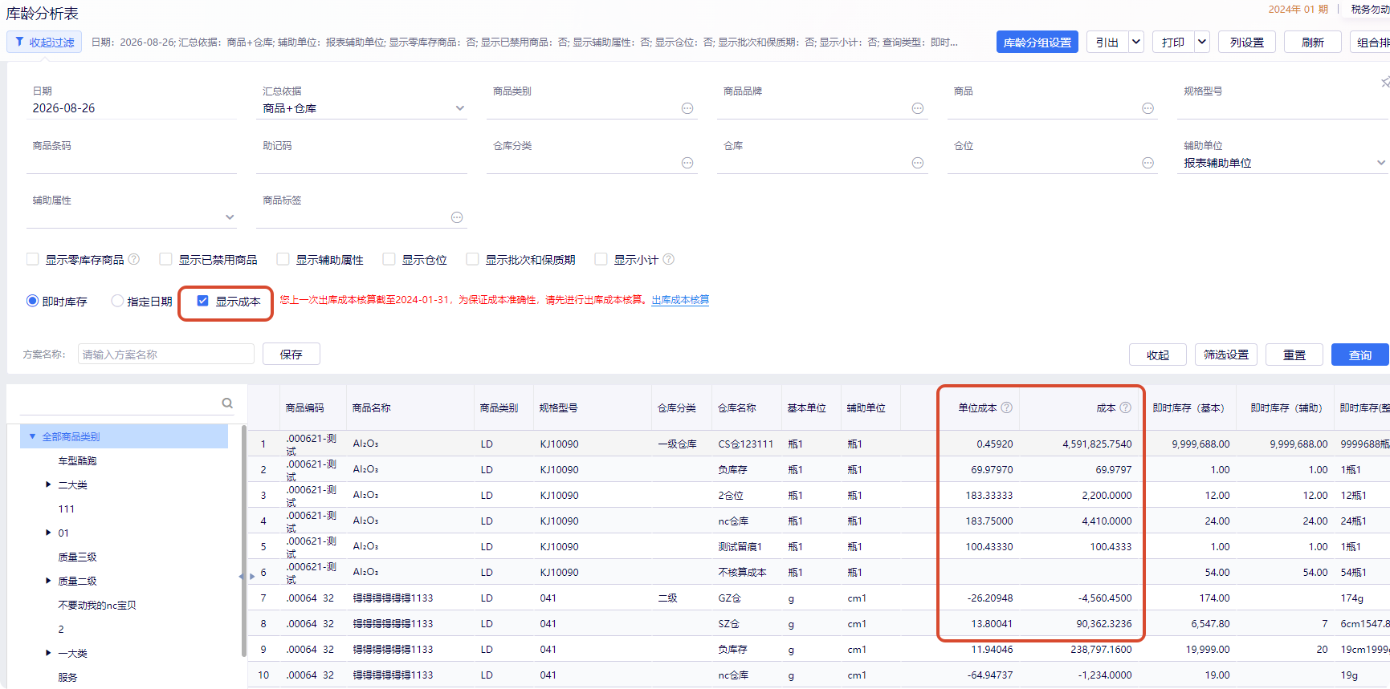Check 显示批次和保质期 checkbox
The image size is (1390, 689).
[473, 259]
